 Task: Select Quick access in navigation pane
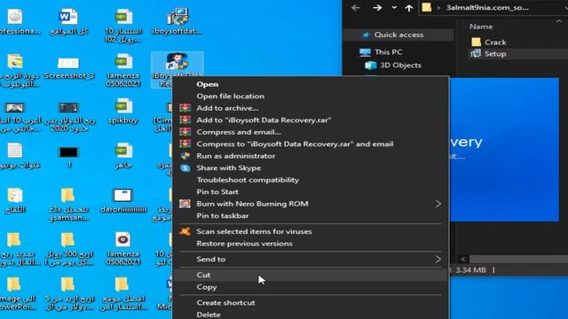click(398, 35)
